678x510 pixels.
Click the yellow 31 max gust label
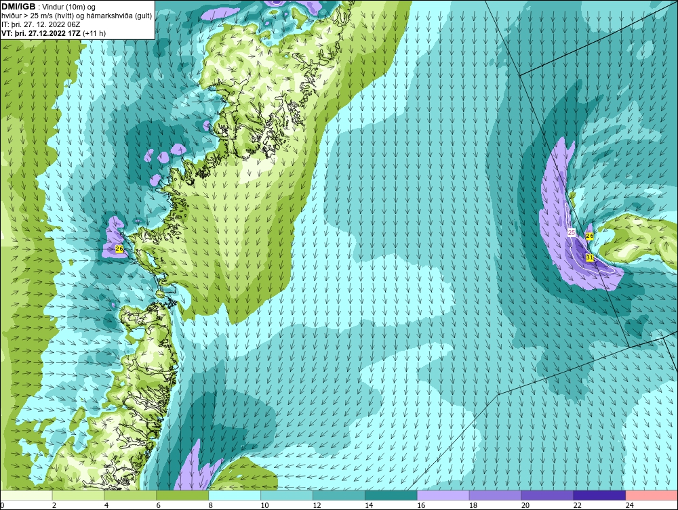click(x=589, y=258)
